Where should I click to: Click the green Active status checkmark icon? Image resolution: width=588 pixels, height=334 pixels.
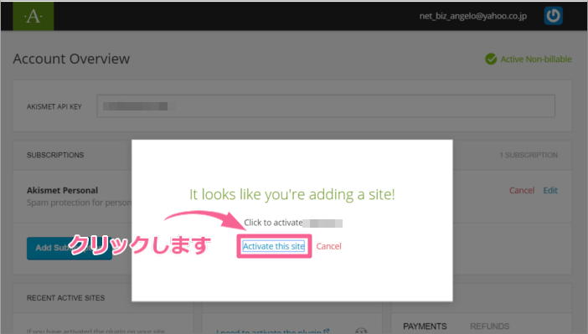coord(491,59)
